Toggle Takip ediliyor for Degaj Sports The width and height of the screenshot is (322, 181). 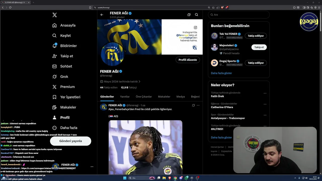tap(256, 63)
